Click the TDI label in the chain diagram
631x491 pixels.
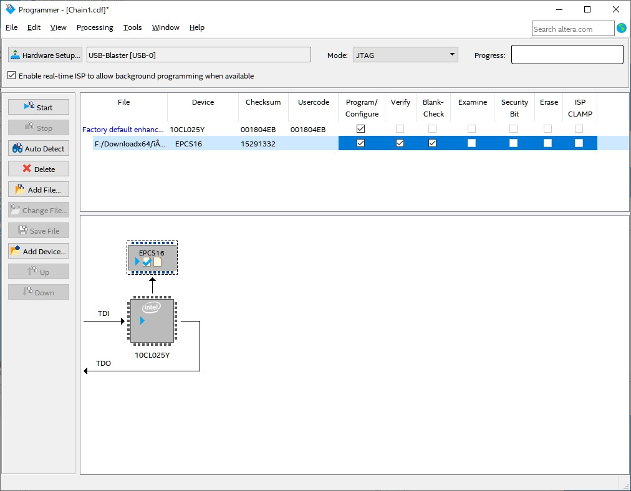[104, 313]
